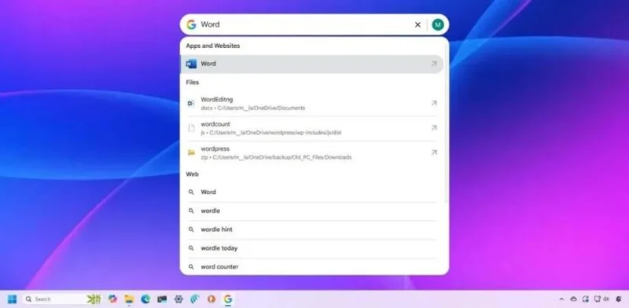Viewport: 629px width, 308px height.
Task: Select the 'word counter' web suggestion
Action: tap(311, 266)
